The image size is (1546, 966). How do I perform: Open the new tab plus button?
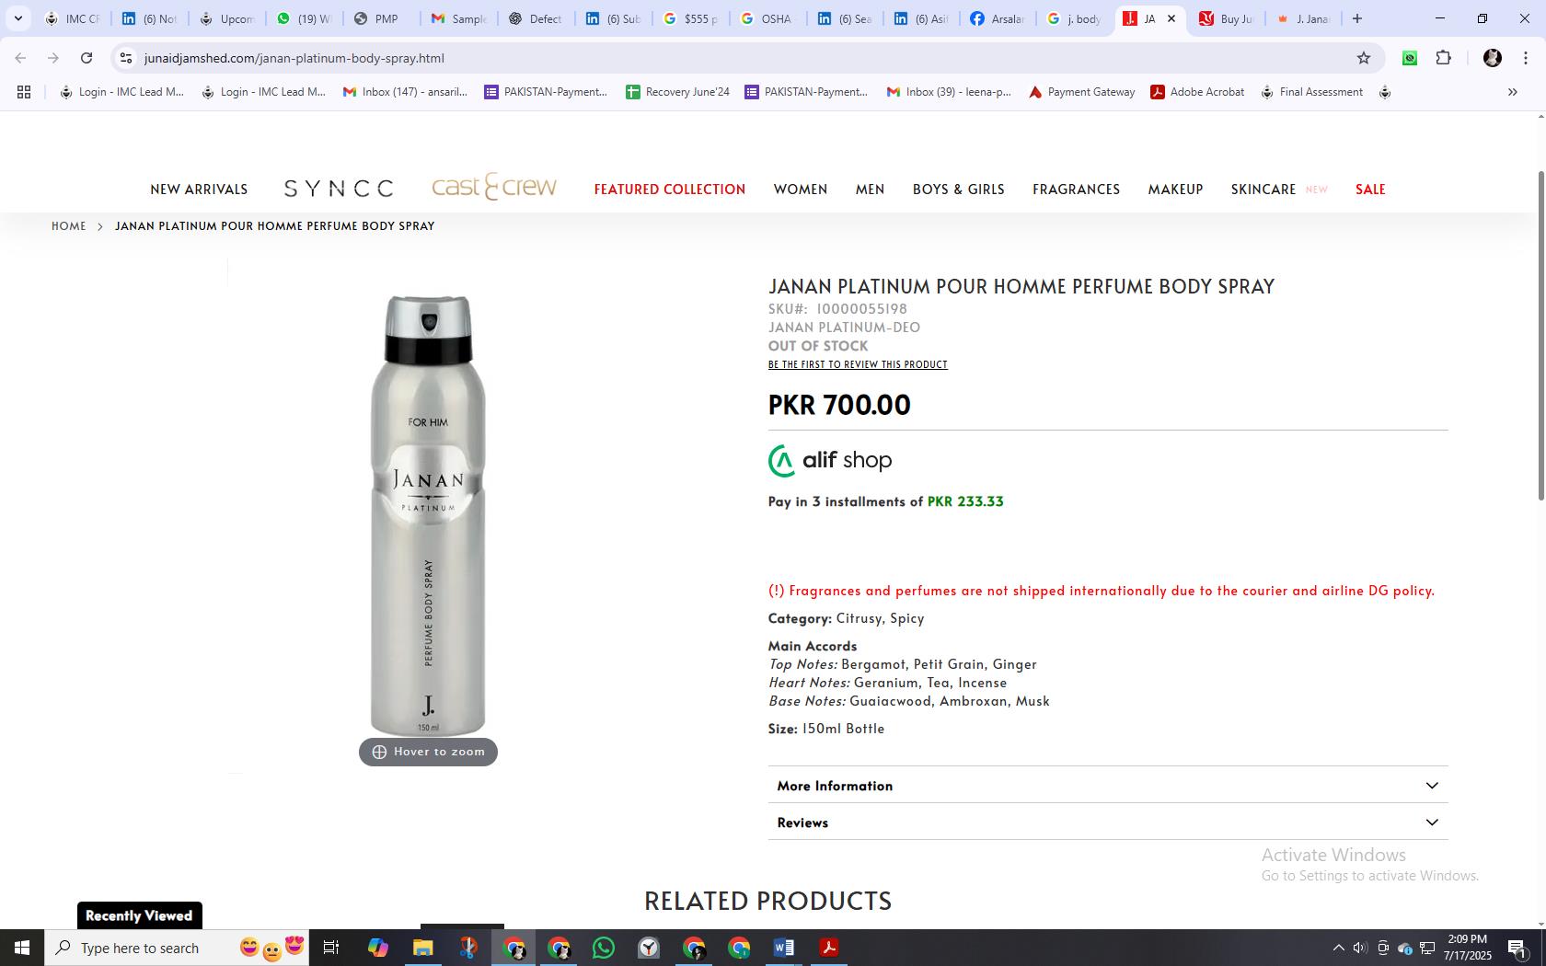1356,18
